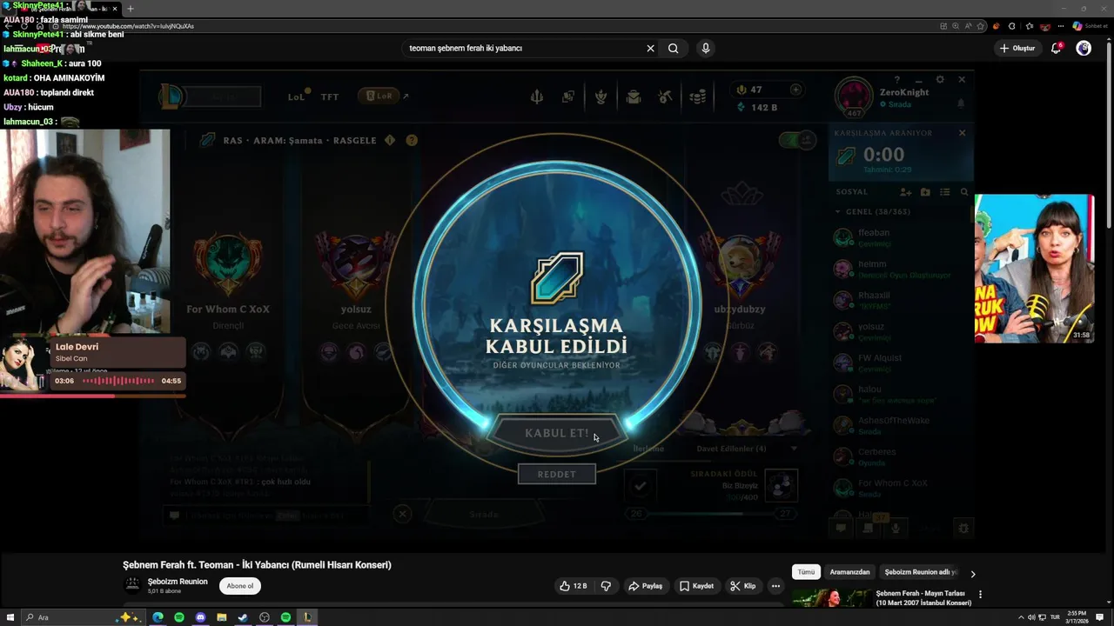
Task: Click the mission checkmark box
Action: (x=641, y=486)
